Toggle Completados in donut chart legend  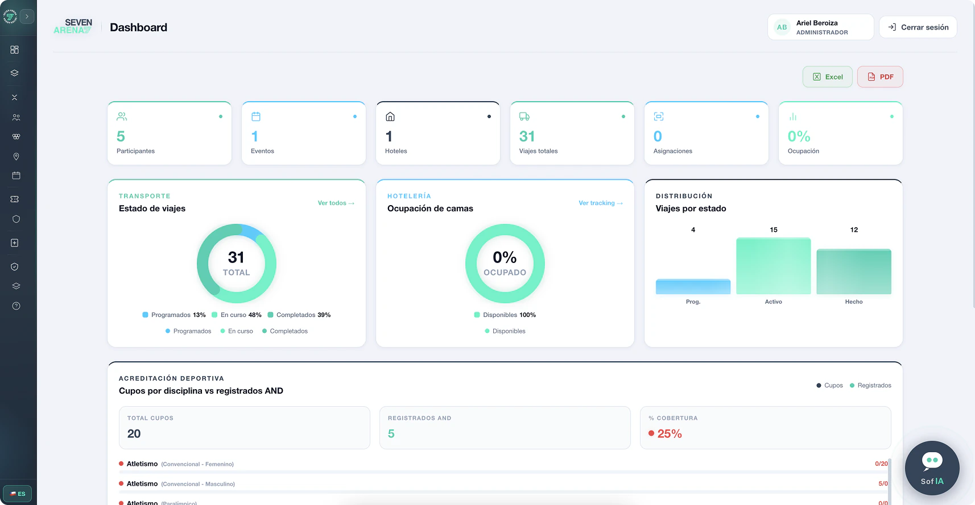285,331
